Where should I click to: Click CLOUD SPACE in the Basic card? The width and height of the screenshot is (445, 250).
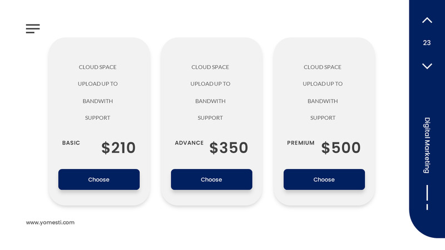pos(98,67)
